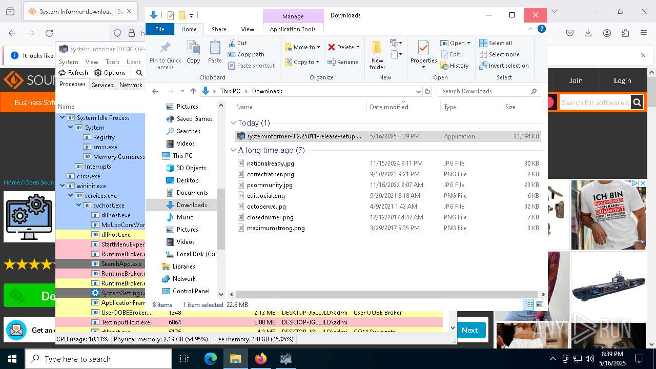Go up one folder level arrow
This screenshot has height=369, width=656.
click(193, 91)
